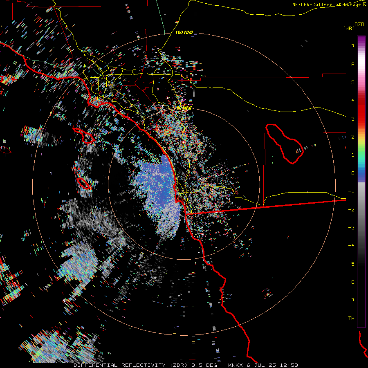Click the [dB] units label
Viewport: 368px width, 368px height.
349,29
